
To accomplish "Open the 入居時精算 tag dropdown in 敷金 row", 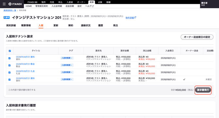I will click(67, 65).
